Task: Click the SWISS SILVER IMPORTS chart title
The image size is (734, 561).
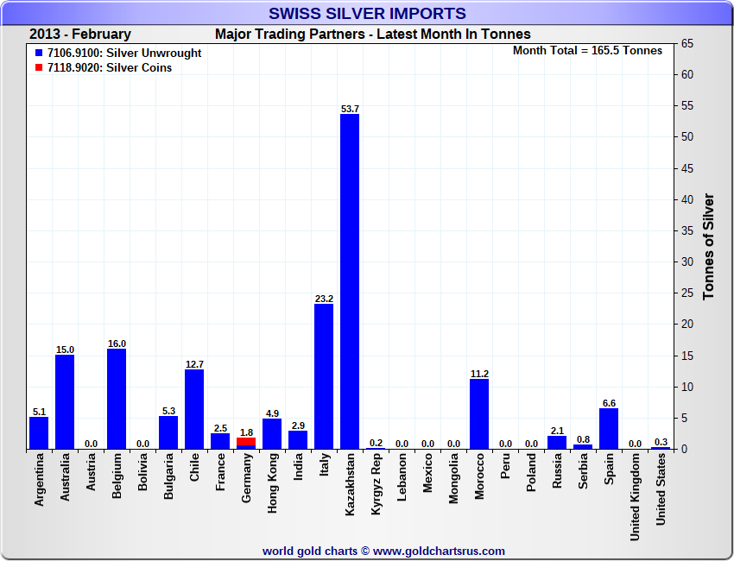Action: coord(367,14)
